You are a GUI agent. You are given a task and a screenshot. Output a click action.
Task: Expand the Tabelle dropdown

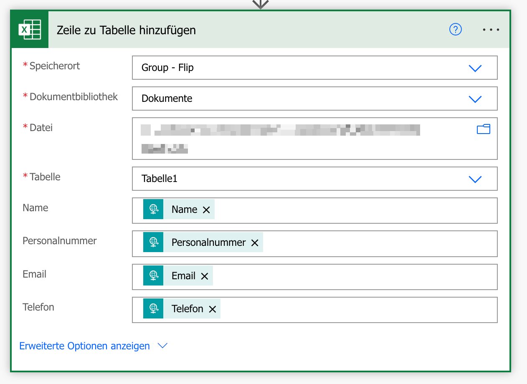[x=475, y=179]
